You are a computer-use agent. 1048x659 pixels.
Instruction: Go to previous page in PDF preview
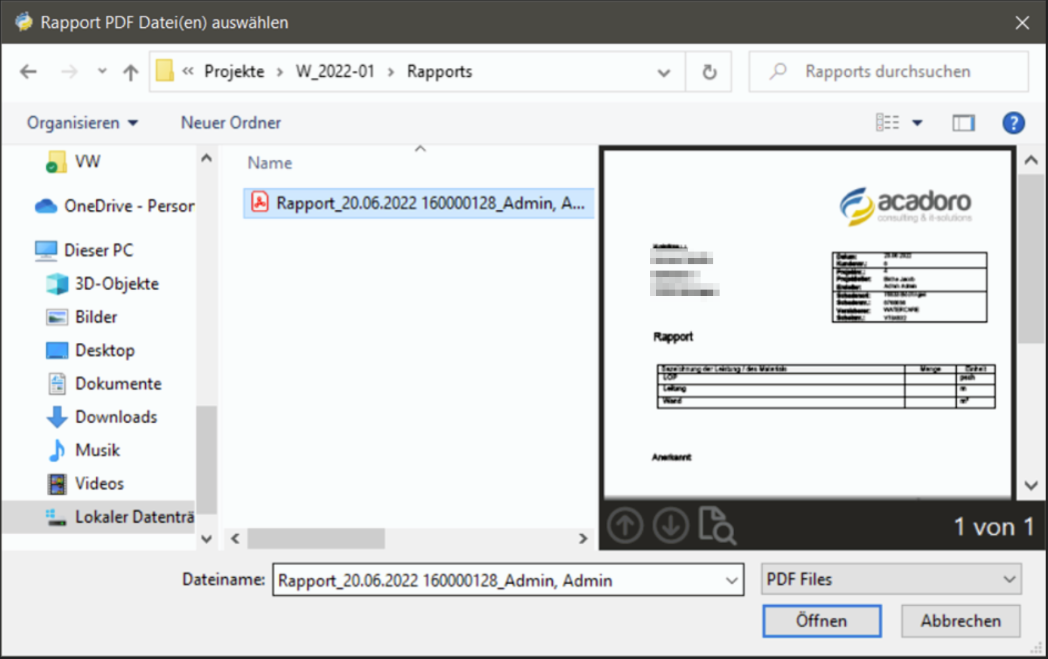pos(625,526)
